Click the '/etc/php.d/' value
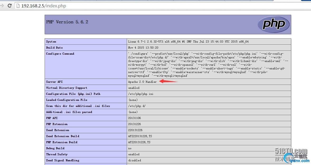Screen dimensions: 311x165 click(x=137, y=106)
